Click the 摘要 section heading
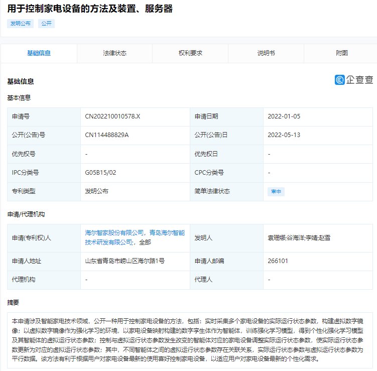 [x=13, y=303]
